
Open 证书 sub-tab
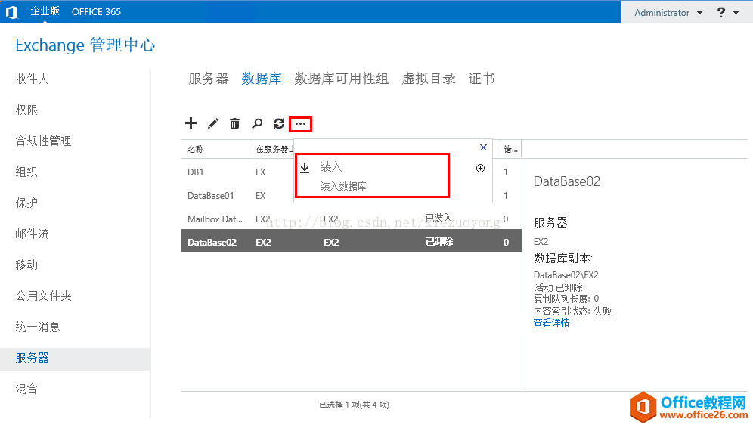(482, 79)
